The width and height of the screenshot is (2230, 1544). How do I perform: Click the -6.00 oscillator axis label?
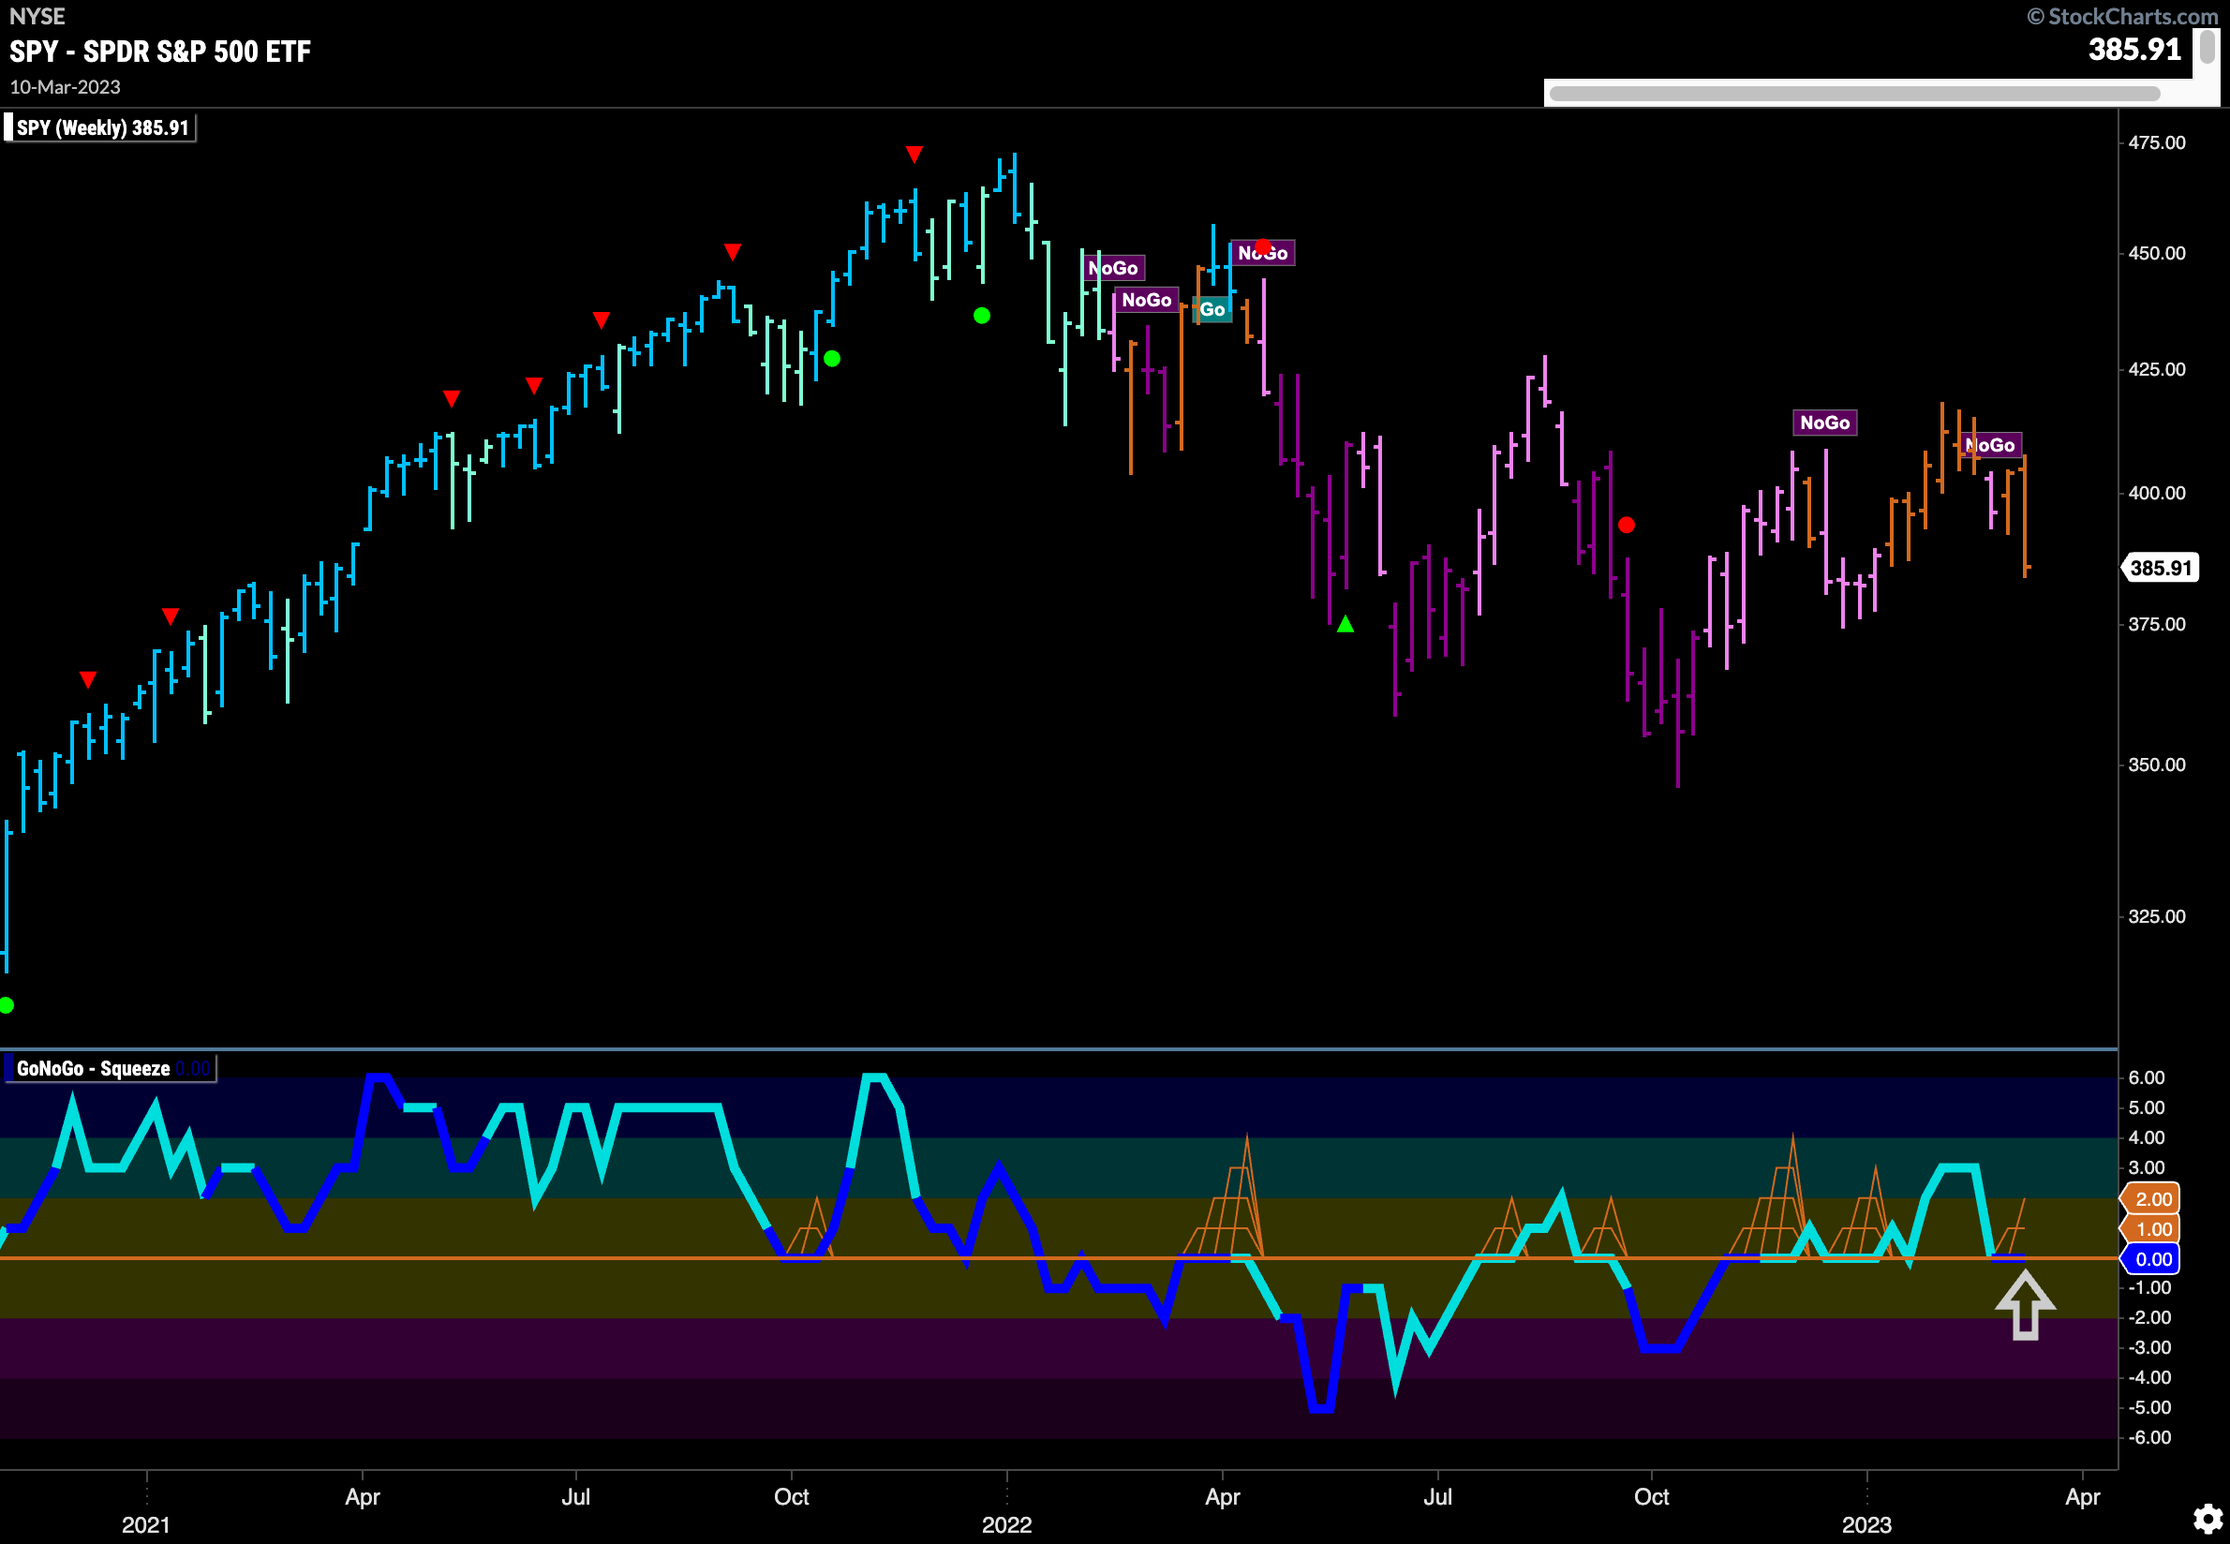pos(2149,1437)
